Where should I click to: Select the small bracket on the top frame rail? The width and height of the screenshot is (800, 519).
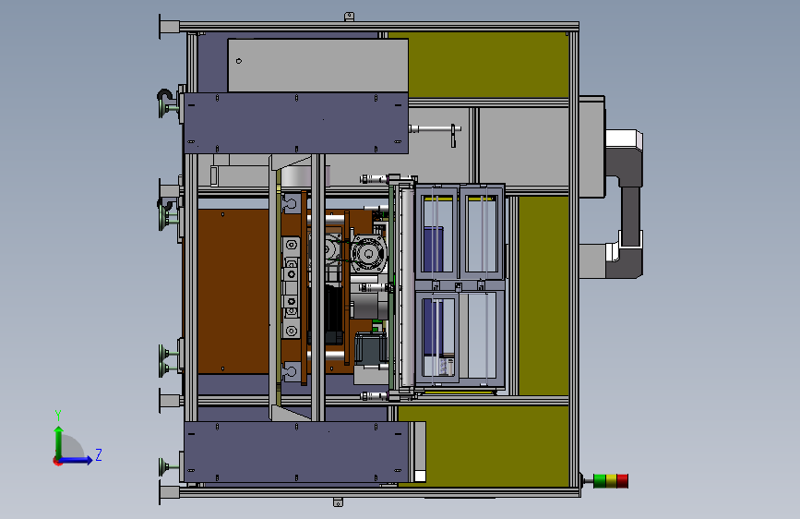(349, 17)
